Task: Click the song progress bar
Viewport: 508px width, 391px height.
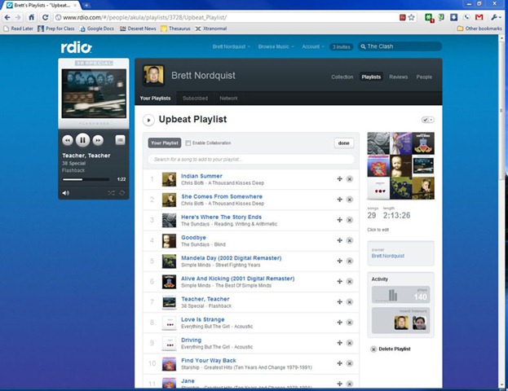Action: coord(86,178)
